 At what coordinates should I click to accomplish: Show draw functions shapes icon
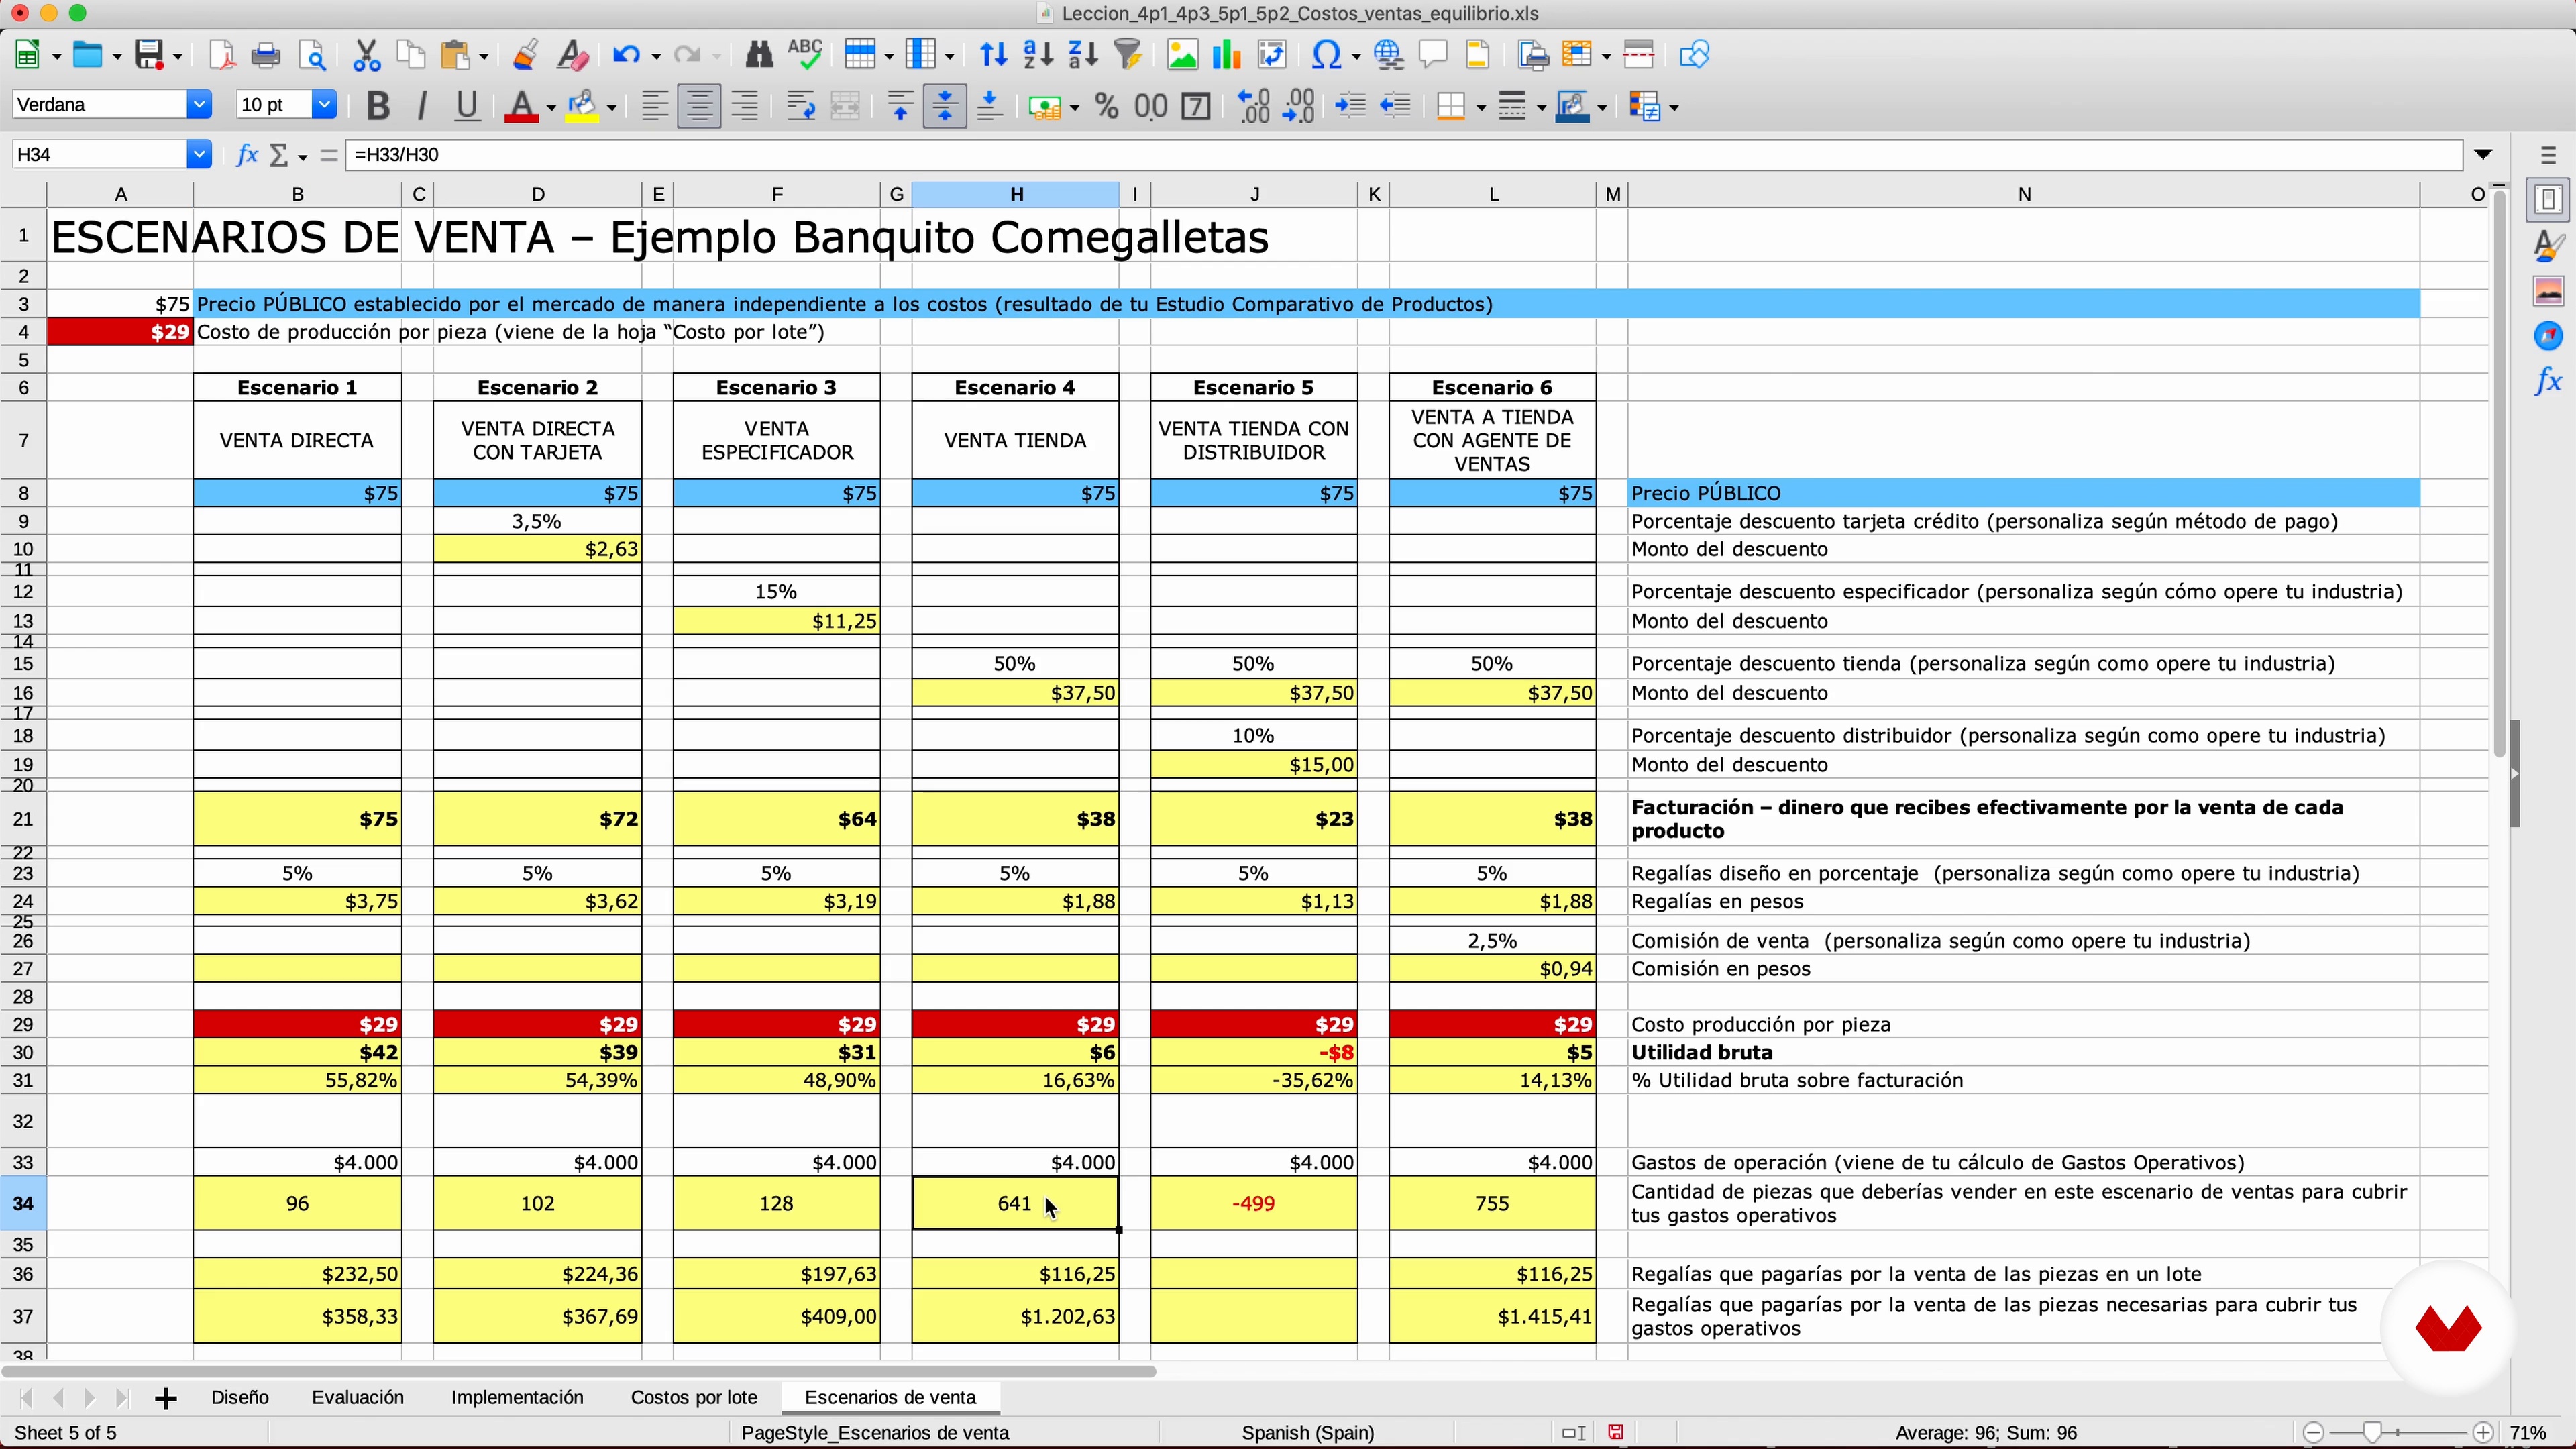pos(1694,55)
